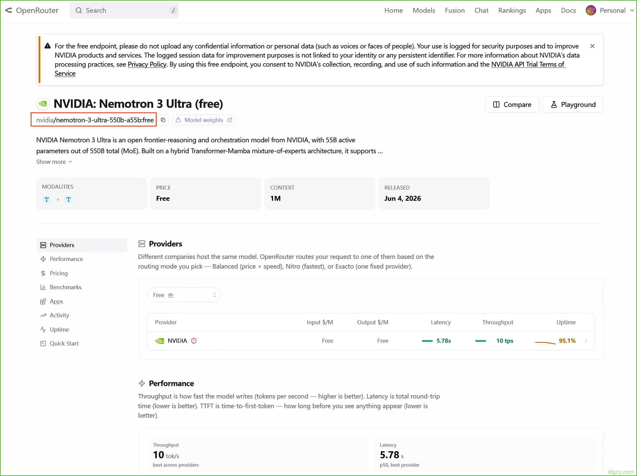Open the Personal account dropdown
Viewport: 637px width, 476px height.
click(610, 10)
